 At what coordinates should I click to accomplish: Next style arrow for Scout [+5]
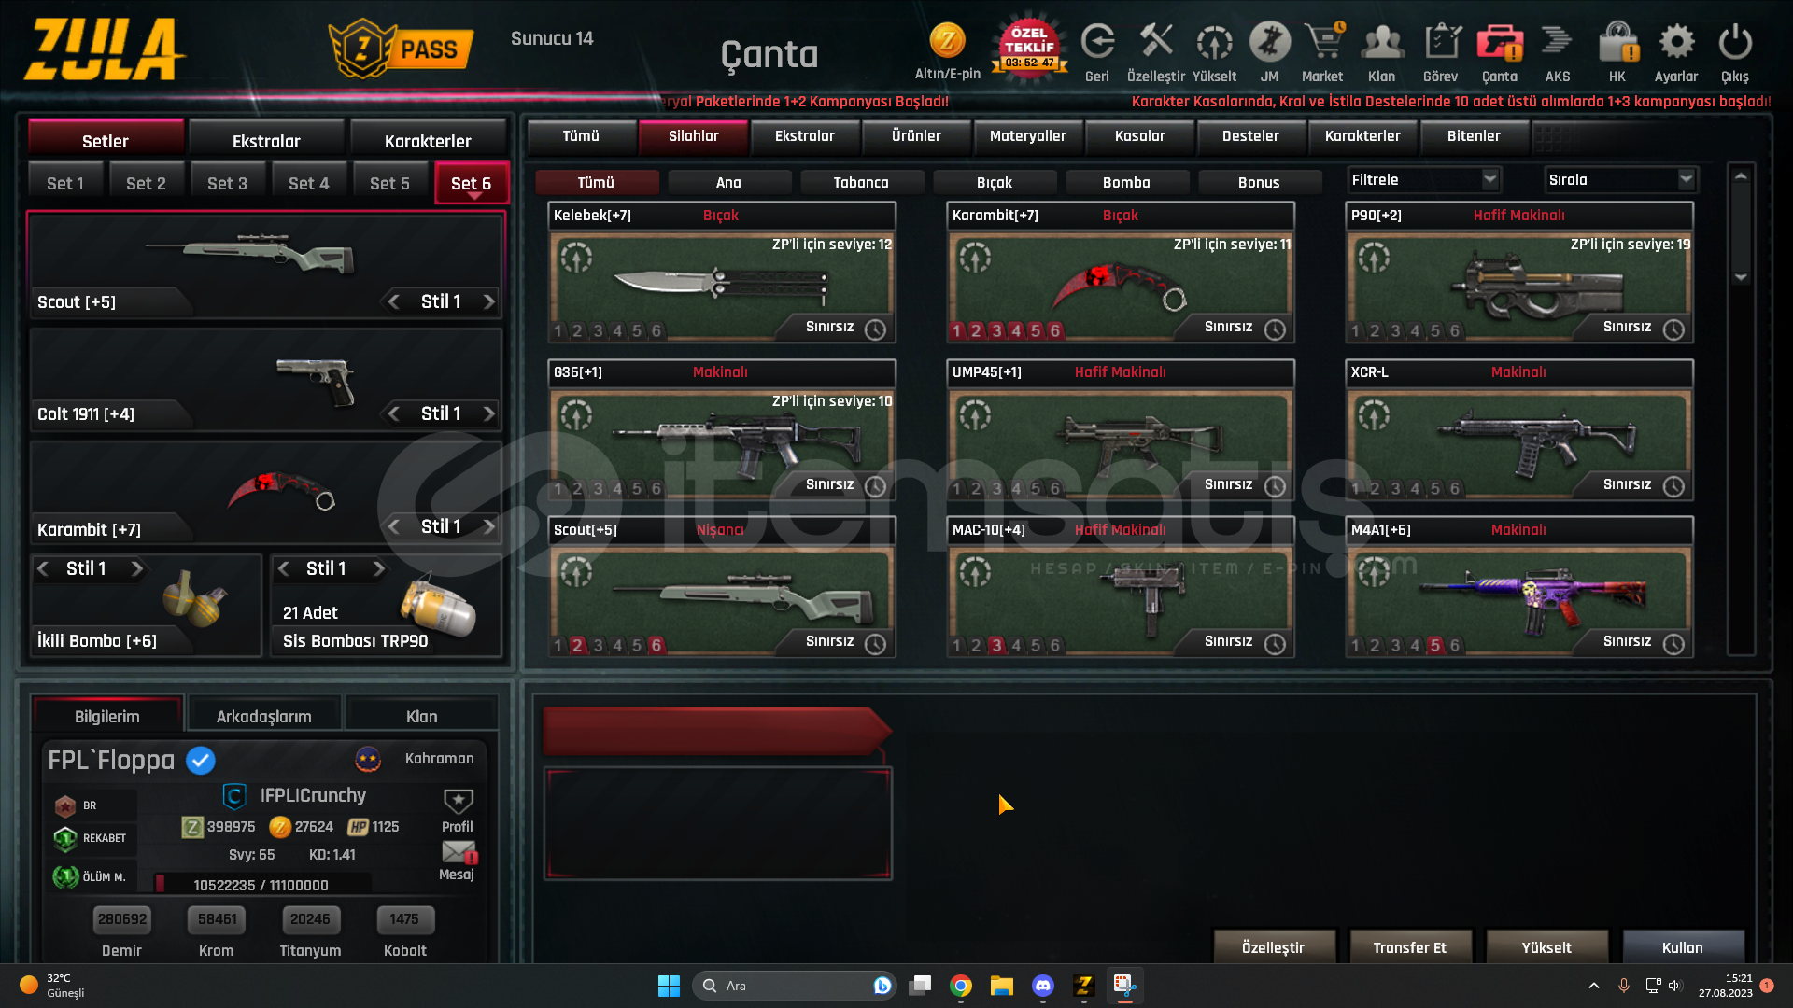tap(488, 301)
